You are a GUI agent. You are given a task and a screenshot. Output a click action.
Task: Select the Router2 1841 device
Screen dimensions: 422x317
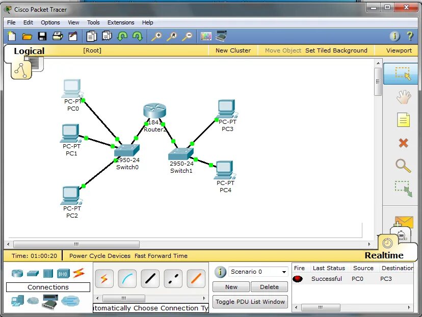pos(155,111)
